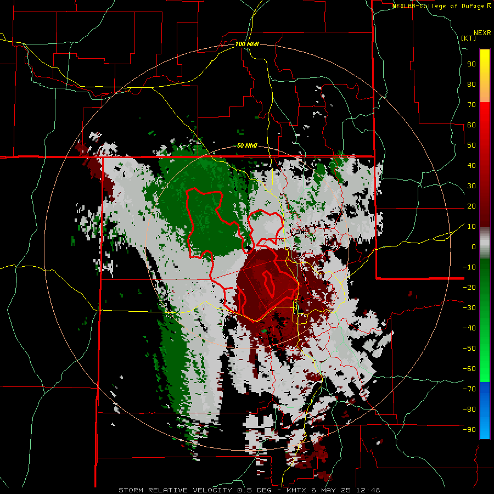Click the -40 value on the velocity scale
Image resolution: width=494 pixels, height=494 pixels.
point(469,328)
